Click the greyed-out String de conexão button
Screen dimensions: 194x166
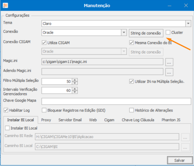(146, 52)
